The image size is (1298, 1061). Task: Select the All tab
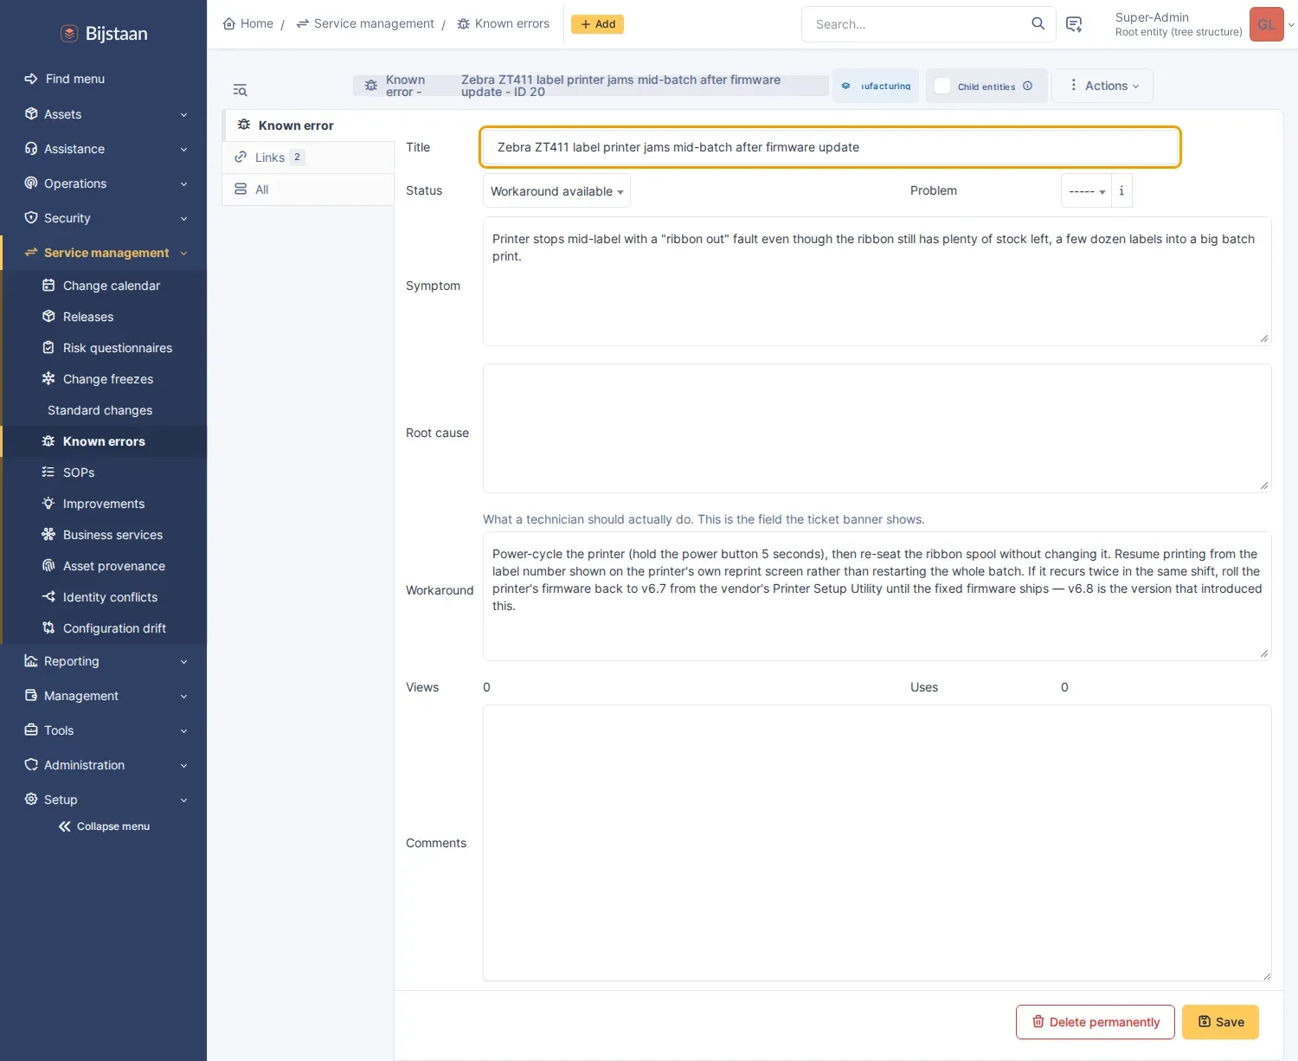pyautogui.click(x=309, y=190)
